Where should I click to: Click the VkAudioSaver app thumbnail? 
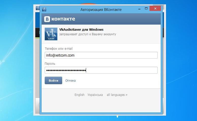tap(51, 34)
